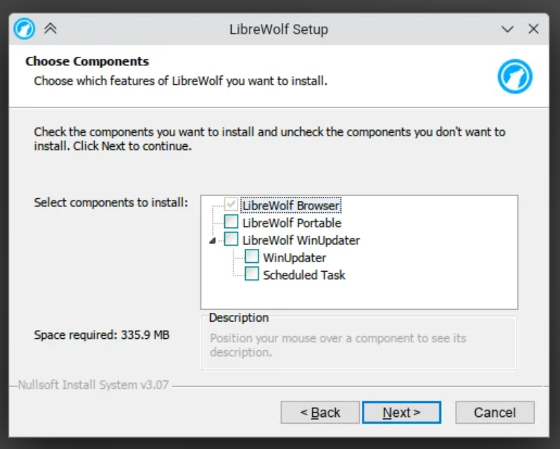
Task: Tick the Scheduled Task checkbox
Action: click(x=252, y=274)
